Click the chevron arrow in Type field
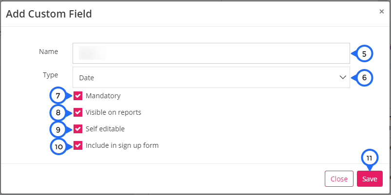391x195 pixels. coord(343,77)
